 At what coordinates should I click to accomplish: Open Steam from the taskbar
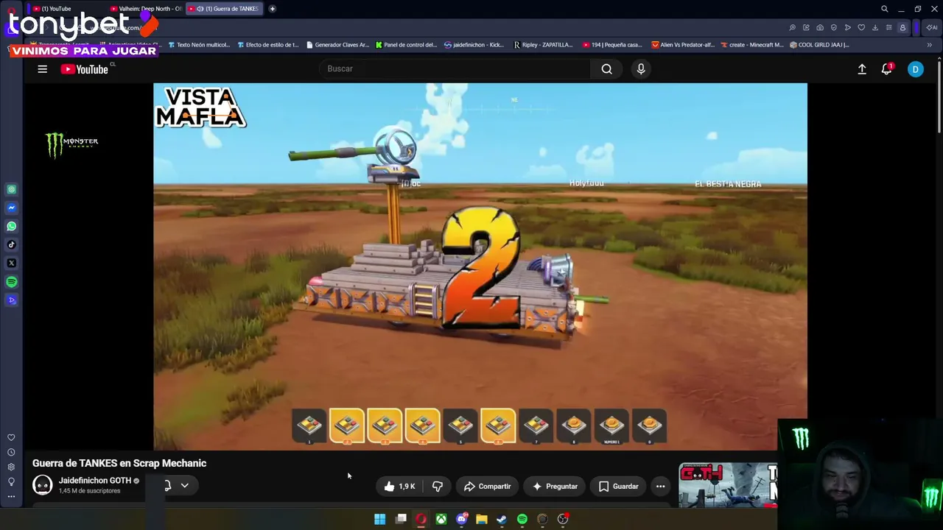[x=502, y=519]
